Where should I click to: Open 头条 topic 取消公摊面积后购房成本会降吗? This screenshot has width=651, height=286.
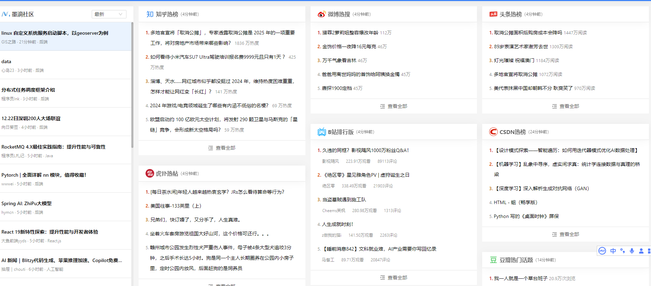coord(528,33)
